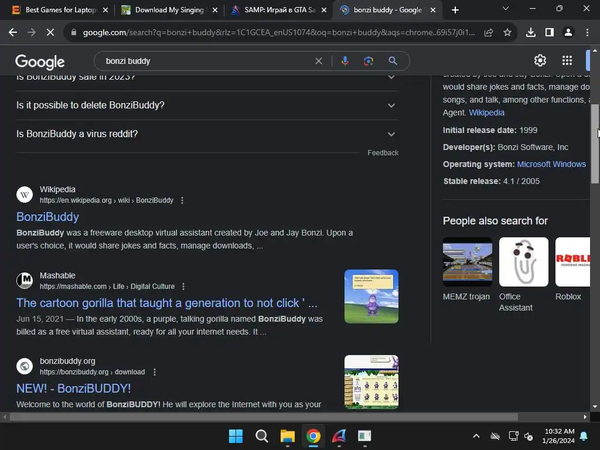Open more options for bonzibuddy.org result
Viewport: 600px width, 450px height.
coord(155,372)
